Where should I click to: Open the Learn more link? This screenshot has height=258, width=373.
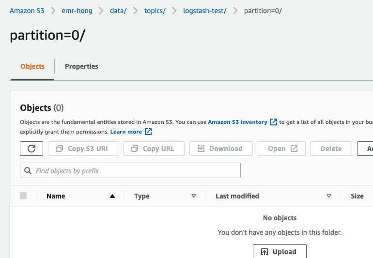coord(126,132)
